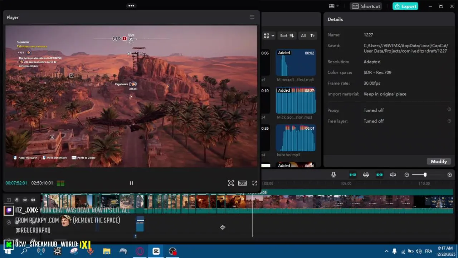Toggle clip linkage
458x258 pixels.
tap(379, 175)
